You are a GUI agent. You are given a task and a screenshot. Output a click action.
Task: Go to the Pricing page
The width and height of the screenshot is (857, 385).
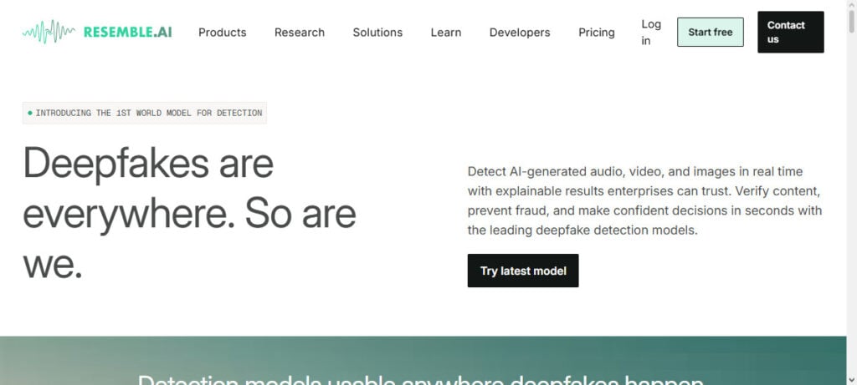point(596,33)
